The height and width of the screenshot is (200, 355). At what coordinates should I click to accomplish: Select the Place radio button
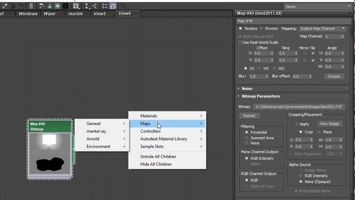pyautogui.click(x=319, y=132)
